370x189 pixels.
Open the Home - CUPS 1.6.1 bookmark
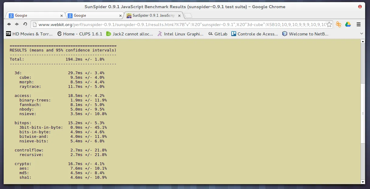pos(80,34)
